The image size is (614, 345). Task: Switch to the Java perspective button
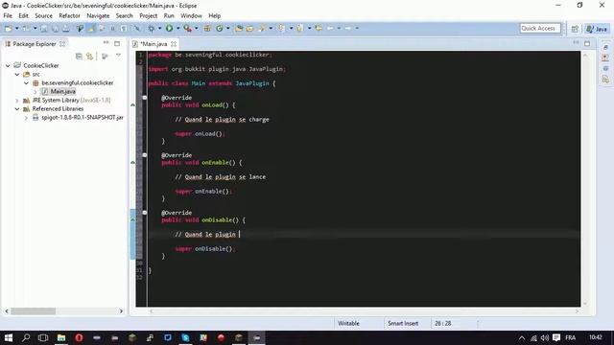click(597, 29)
